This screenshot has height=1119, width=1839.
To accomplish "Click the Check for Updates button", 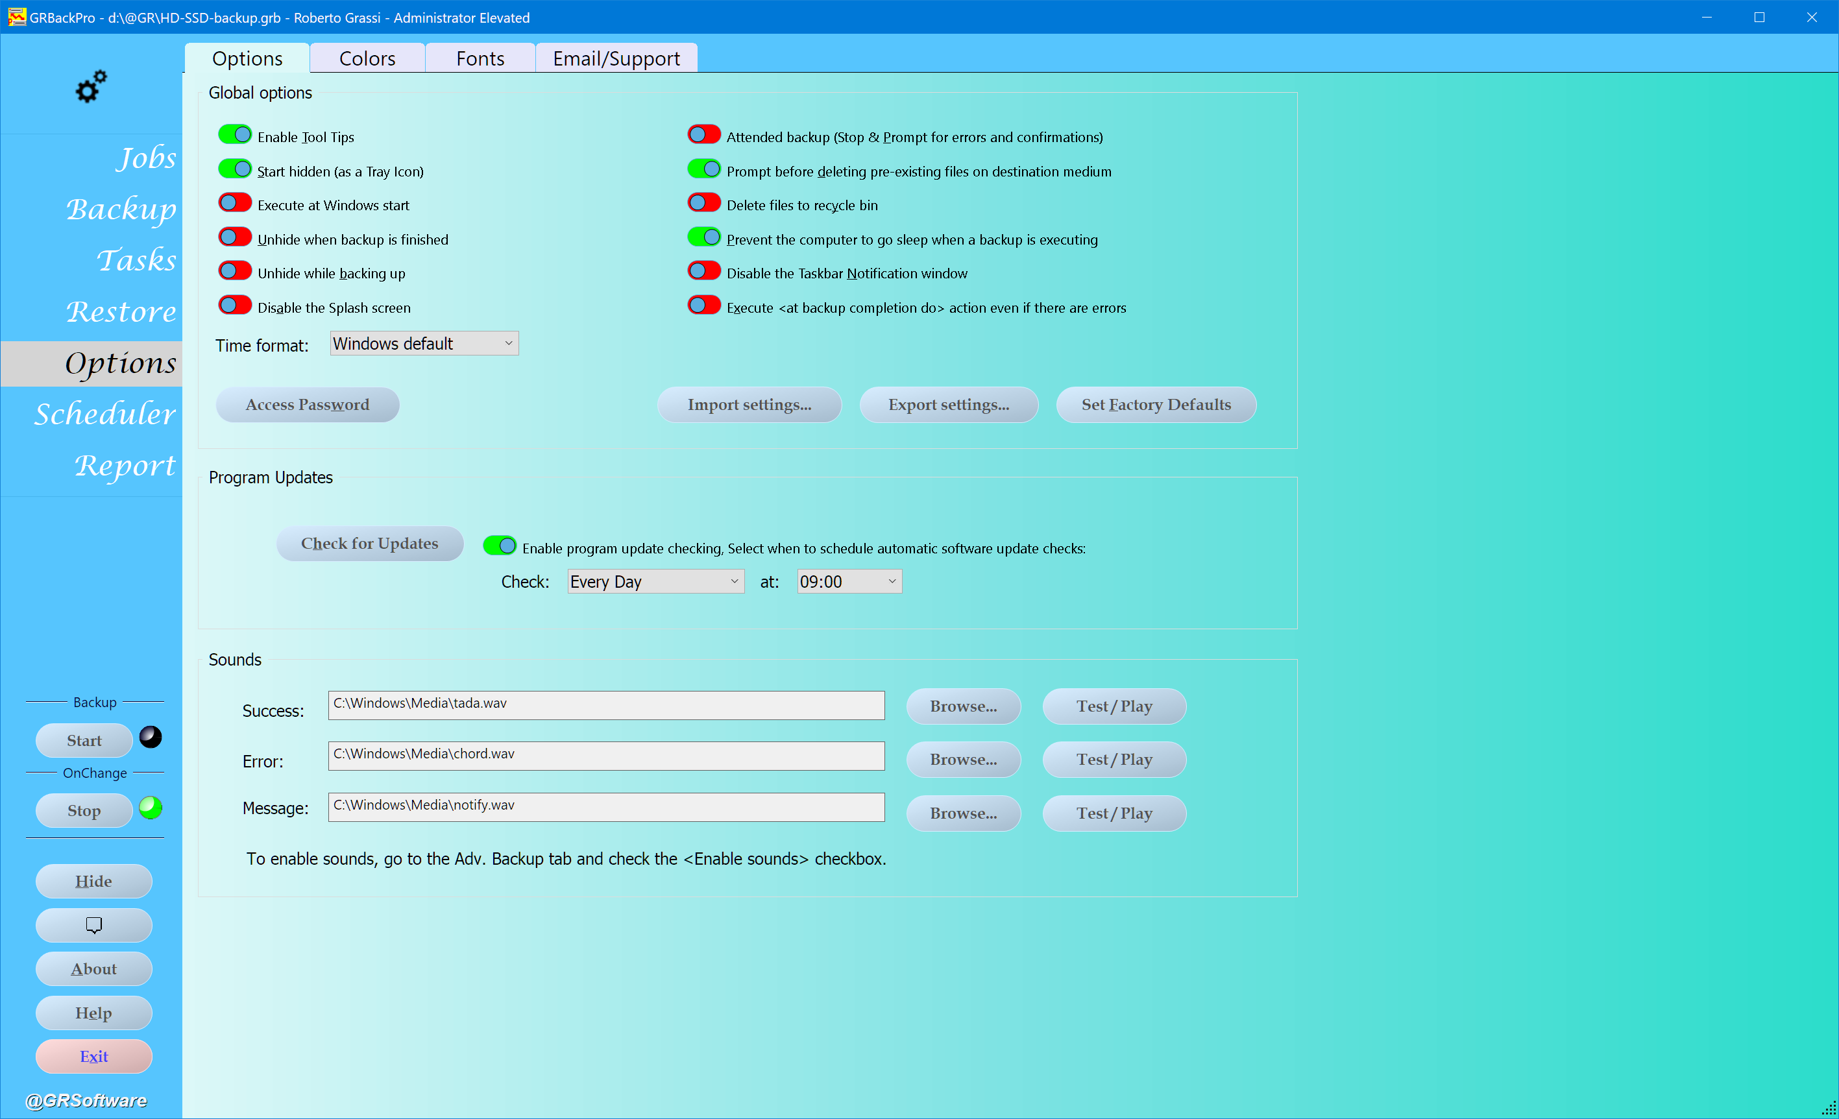I will click(369, 543).
